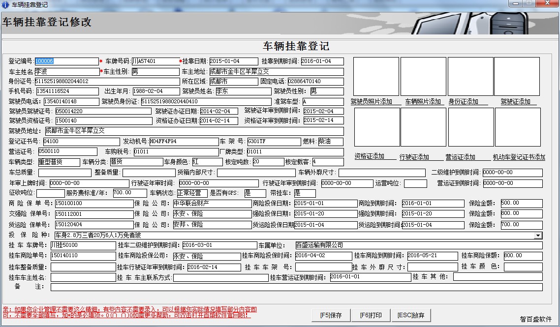The width and height of the screenshot is (560, 327).
Task: Click the 二级维护到期时间 field
Action: point(512,173)
